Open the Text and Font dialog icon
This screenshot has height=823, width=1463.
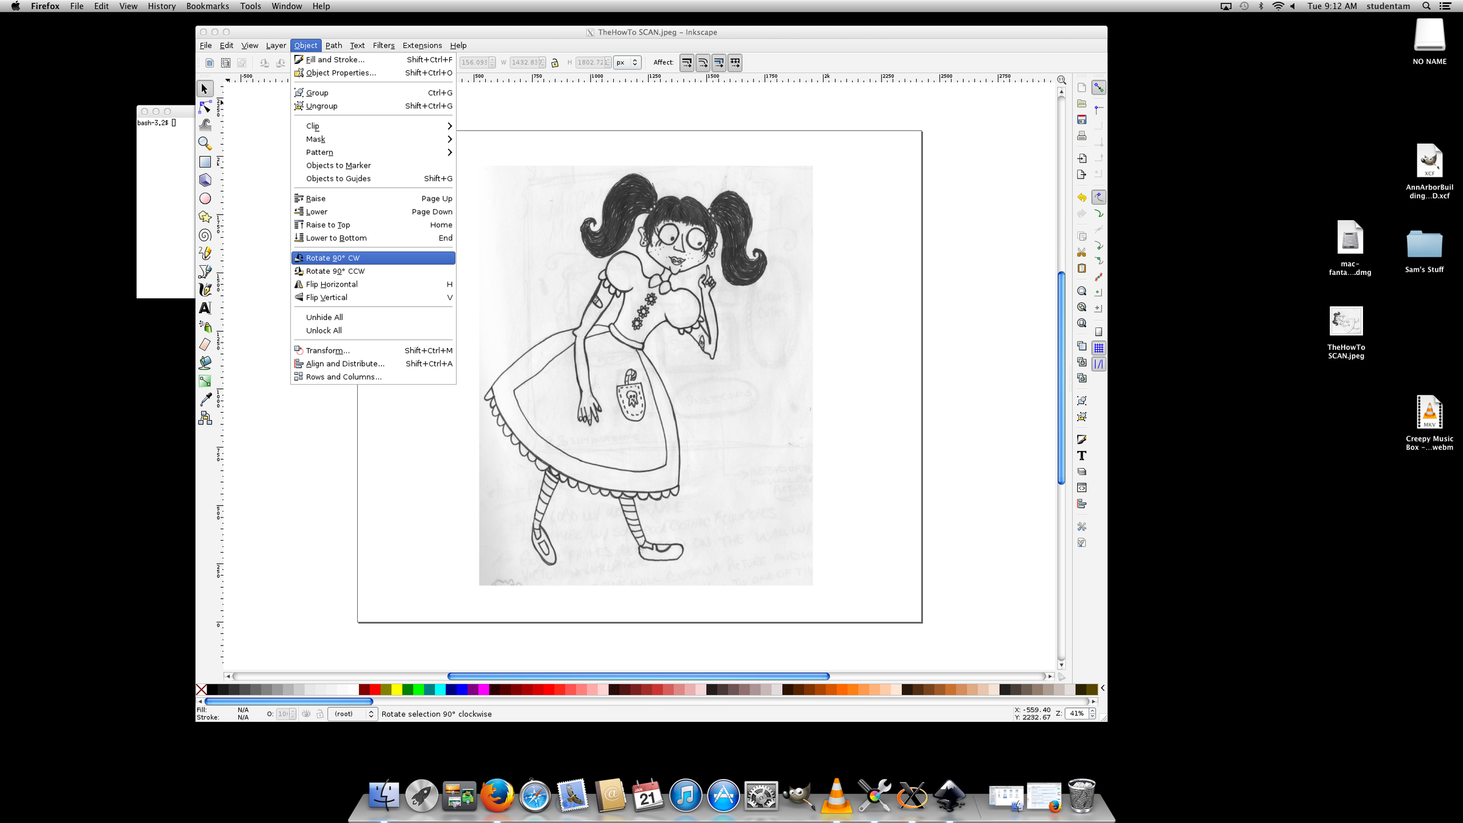pyautogui.click(x=1082, y=455)
